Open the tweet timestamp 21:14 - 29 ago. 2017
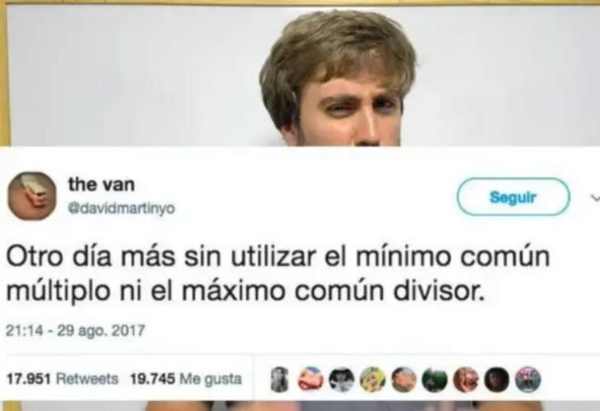 (76, 330)
